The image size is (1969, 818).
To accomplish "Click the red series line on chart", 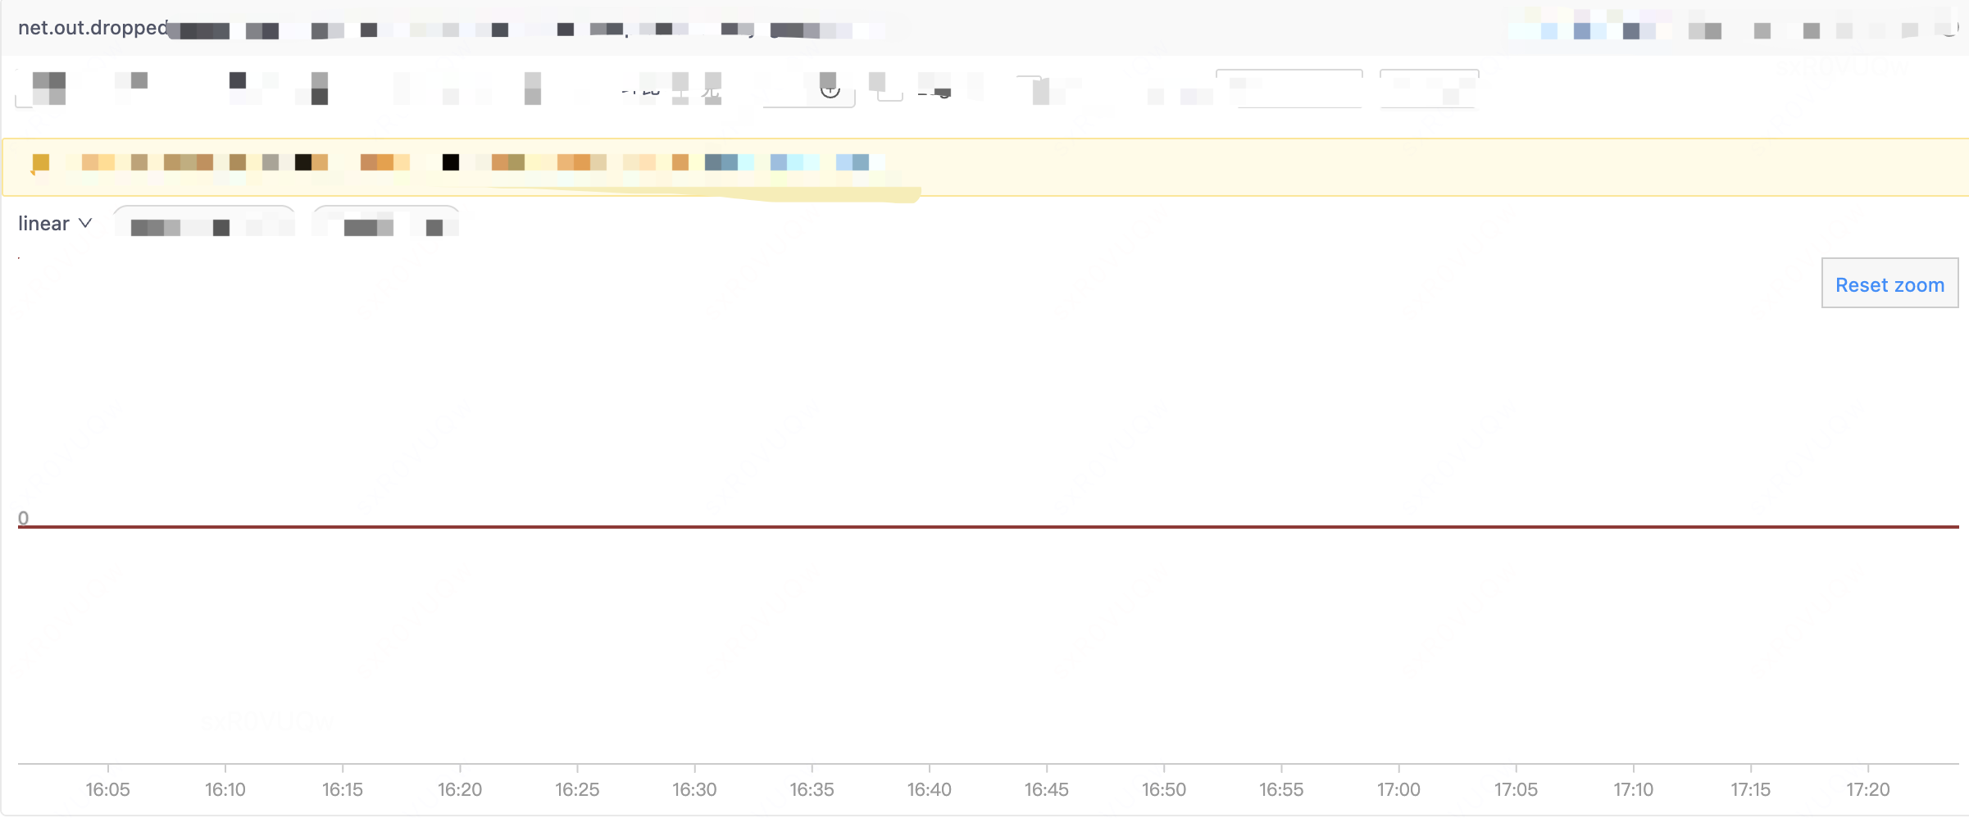I will (x=984, y=526).
